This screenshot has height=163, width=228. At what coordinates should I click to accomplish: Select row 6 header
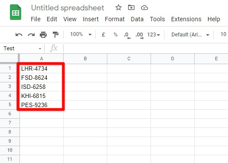(x=10, y=114)
